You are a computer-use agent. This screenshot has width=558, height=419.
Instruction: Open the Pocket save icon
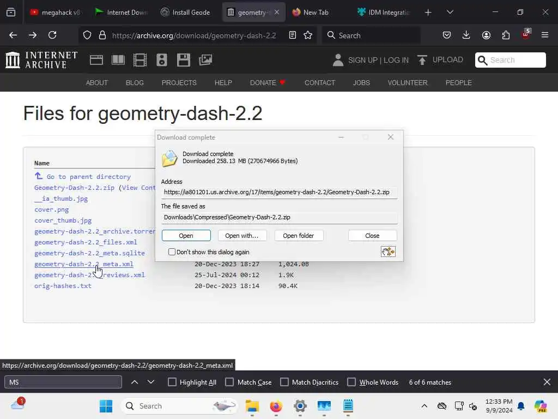pyautogui.click(x=447, y=35)
